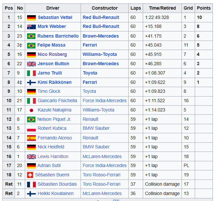Image resolution: width=217 pixels, height=201 pixels.
Task: Open the Kimi Räikkönen link
Action: [55, 82]
